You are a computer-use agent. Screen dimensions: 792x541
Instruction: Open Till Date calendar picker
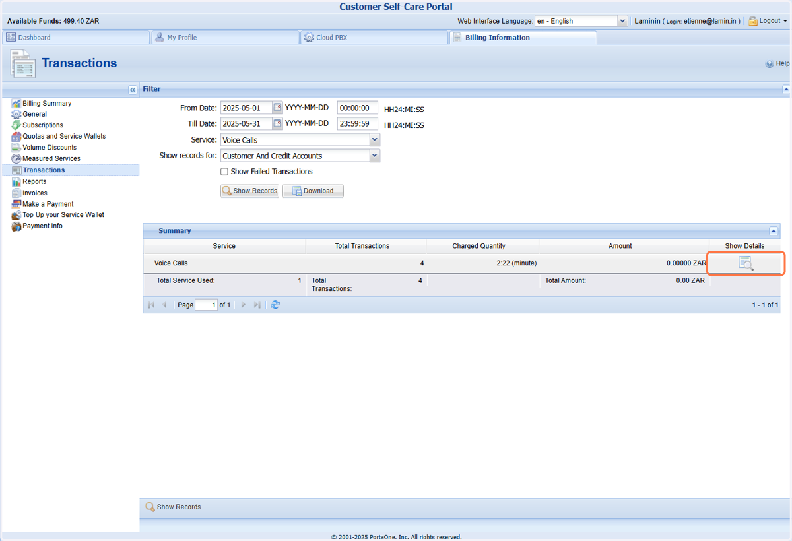278,123
